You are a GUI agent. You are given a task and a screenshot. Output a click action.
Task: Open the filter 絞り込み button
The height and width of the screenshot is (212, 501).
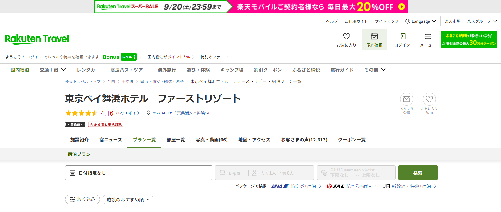tap(82, 199)
